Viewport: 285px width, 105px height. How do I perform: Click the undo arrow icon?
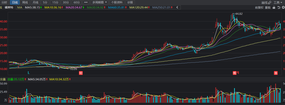279,7
